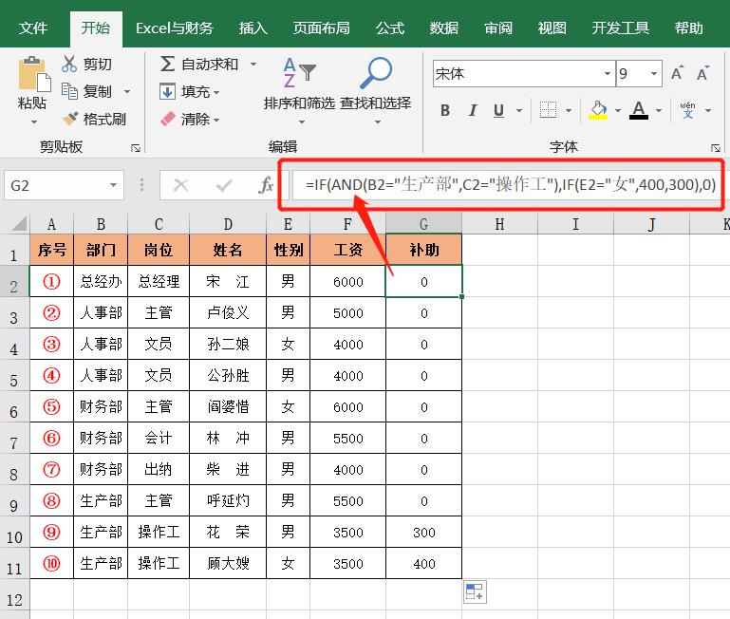Image resolution: width=730 pixels, height=619 pixels.
Task: Expand the Name Box dropdown arrow
Action: click(114, 185)
